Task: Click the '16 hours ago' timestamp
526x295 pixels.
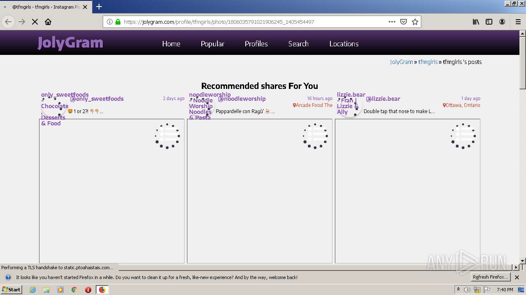Action: pos(320,98)
